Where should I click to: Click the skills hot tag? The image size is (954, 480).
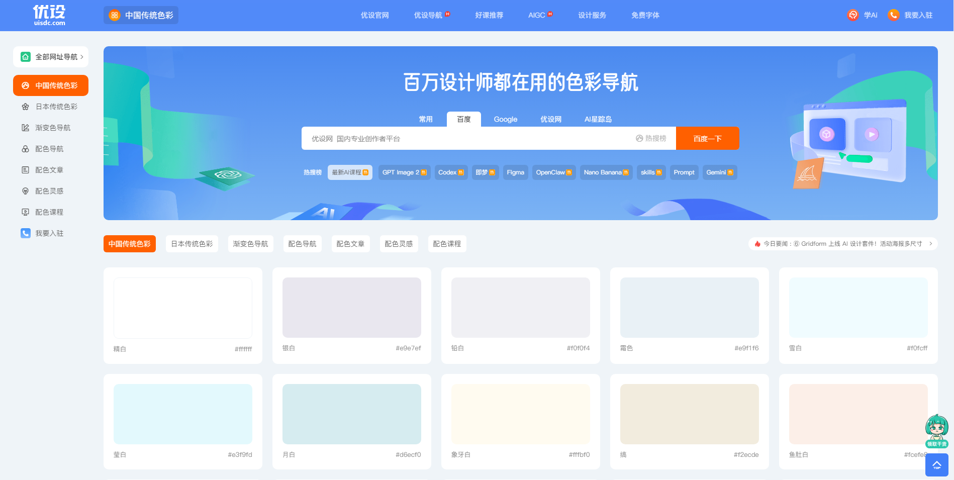point(651,172)
